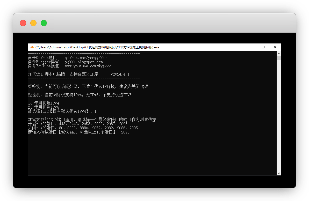Click the title bar path ending in .exe
Viewport: 309px width, 201px height.
coord(97,47)
